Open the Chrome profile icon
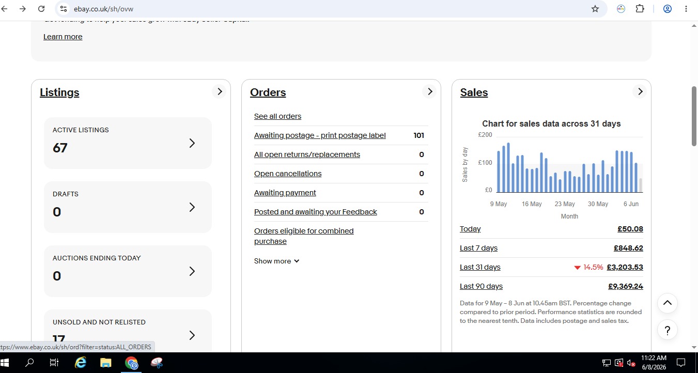 click(x=667, y=9)
